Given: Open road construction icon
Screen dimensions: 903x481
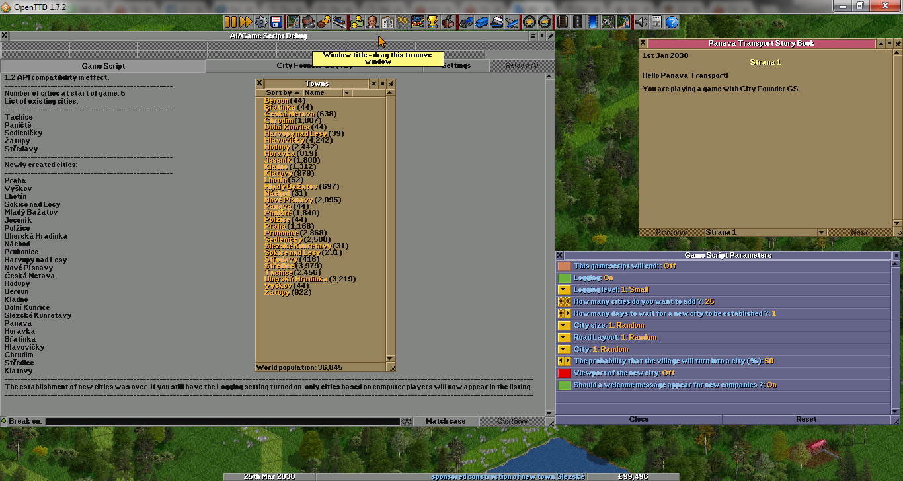Looking at the screenshot, I should point(578,22).
